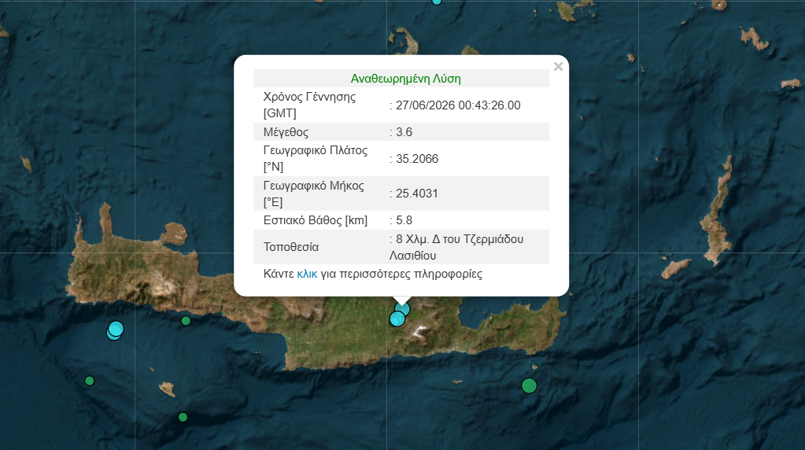Close the earthquake info popup

pos(558,67)
